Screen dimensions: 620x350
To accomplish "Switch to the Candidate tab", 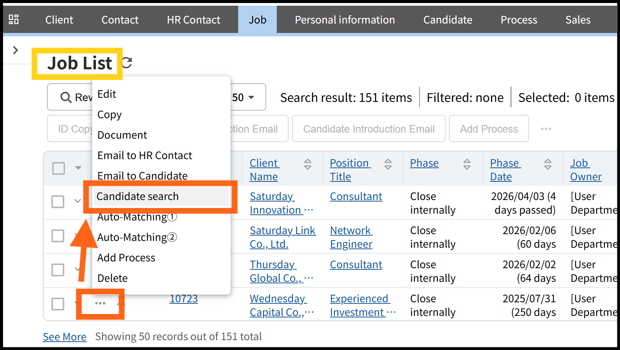I will click(x=447, y=20).
